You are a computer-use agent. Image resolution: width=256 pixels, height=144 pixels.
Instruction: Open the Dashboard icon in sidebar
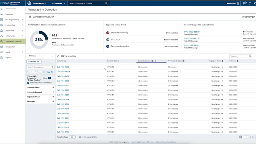pos(2,14)
